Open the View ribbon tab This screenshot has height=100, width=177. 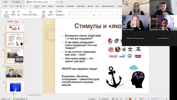tap(97, 6)
